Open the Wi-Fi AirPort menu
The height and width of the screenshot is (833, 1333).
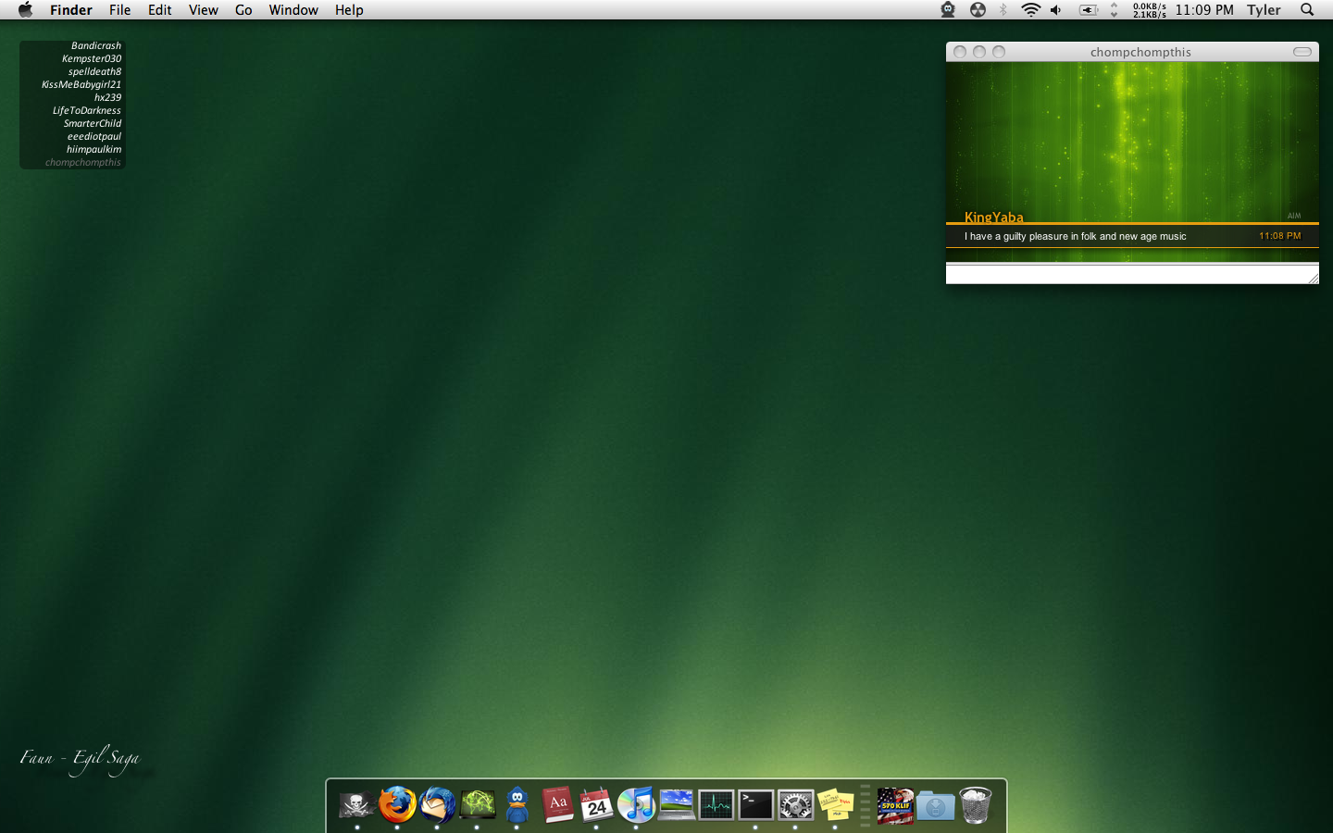click(1030, 9)
